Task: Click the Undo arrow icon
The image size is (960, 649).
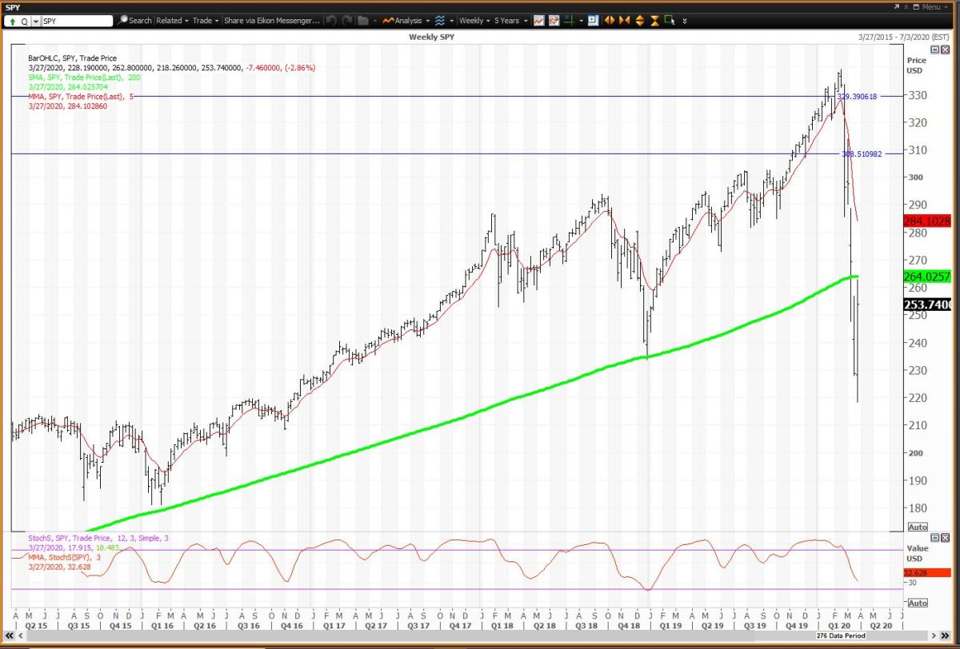Action: [x=330, y=21]
